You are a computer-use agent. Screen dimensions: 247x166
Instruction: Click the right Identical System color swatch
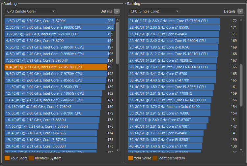pyautogui.click(x=155, y=158)
